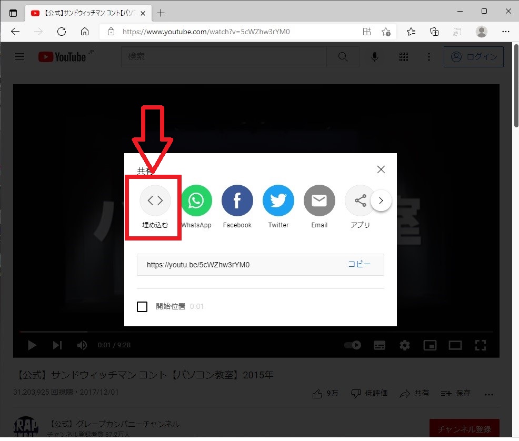Focus the YouTube 検索 search box
The width and height of the screenshot is (519, 441).
224,57
